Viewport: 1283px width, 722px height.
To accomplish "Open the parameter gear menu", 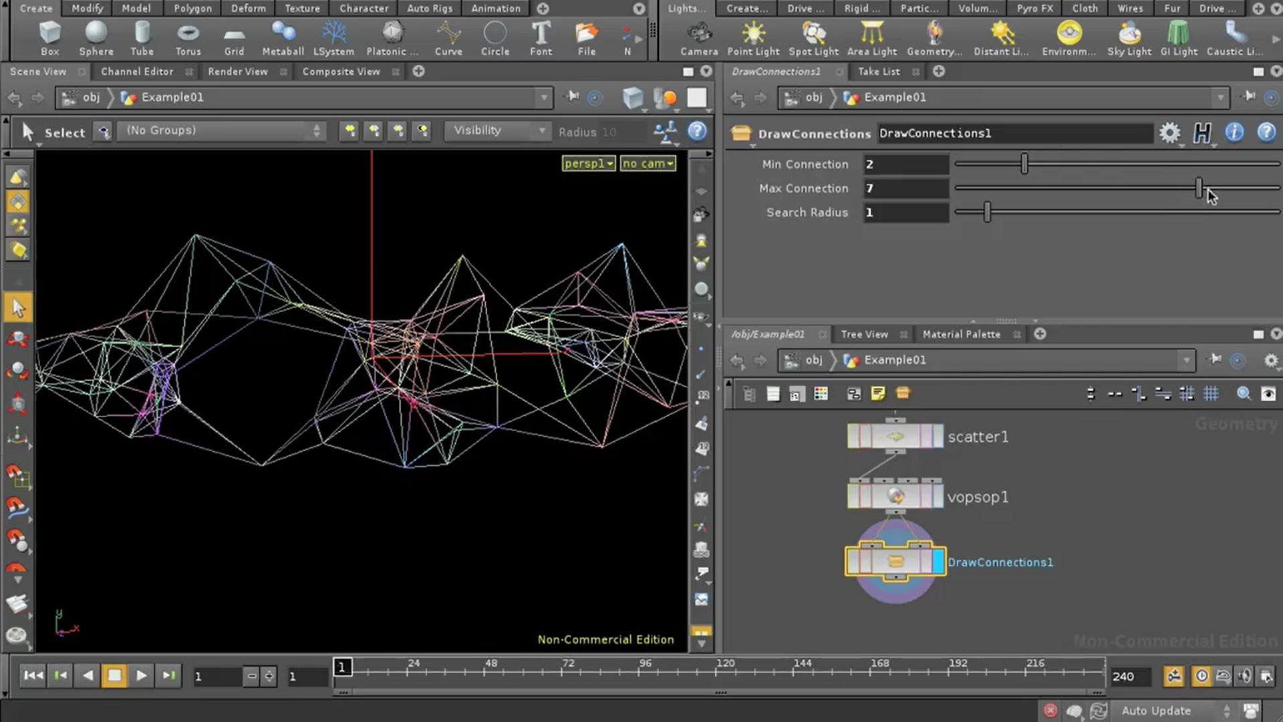I will click(1169, 133).
